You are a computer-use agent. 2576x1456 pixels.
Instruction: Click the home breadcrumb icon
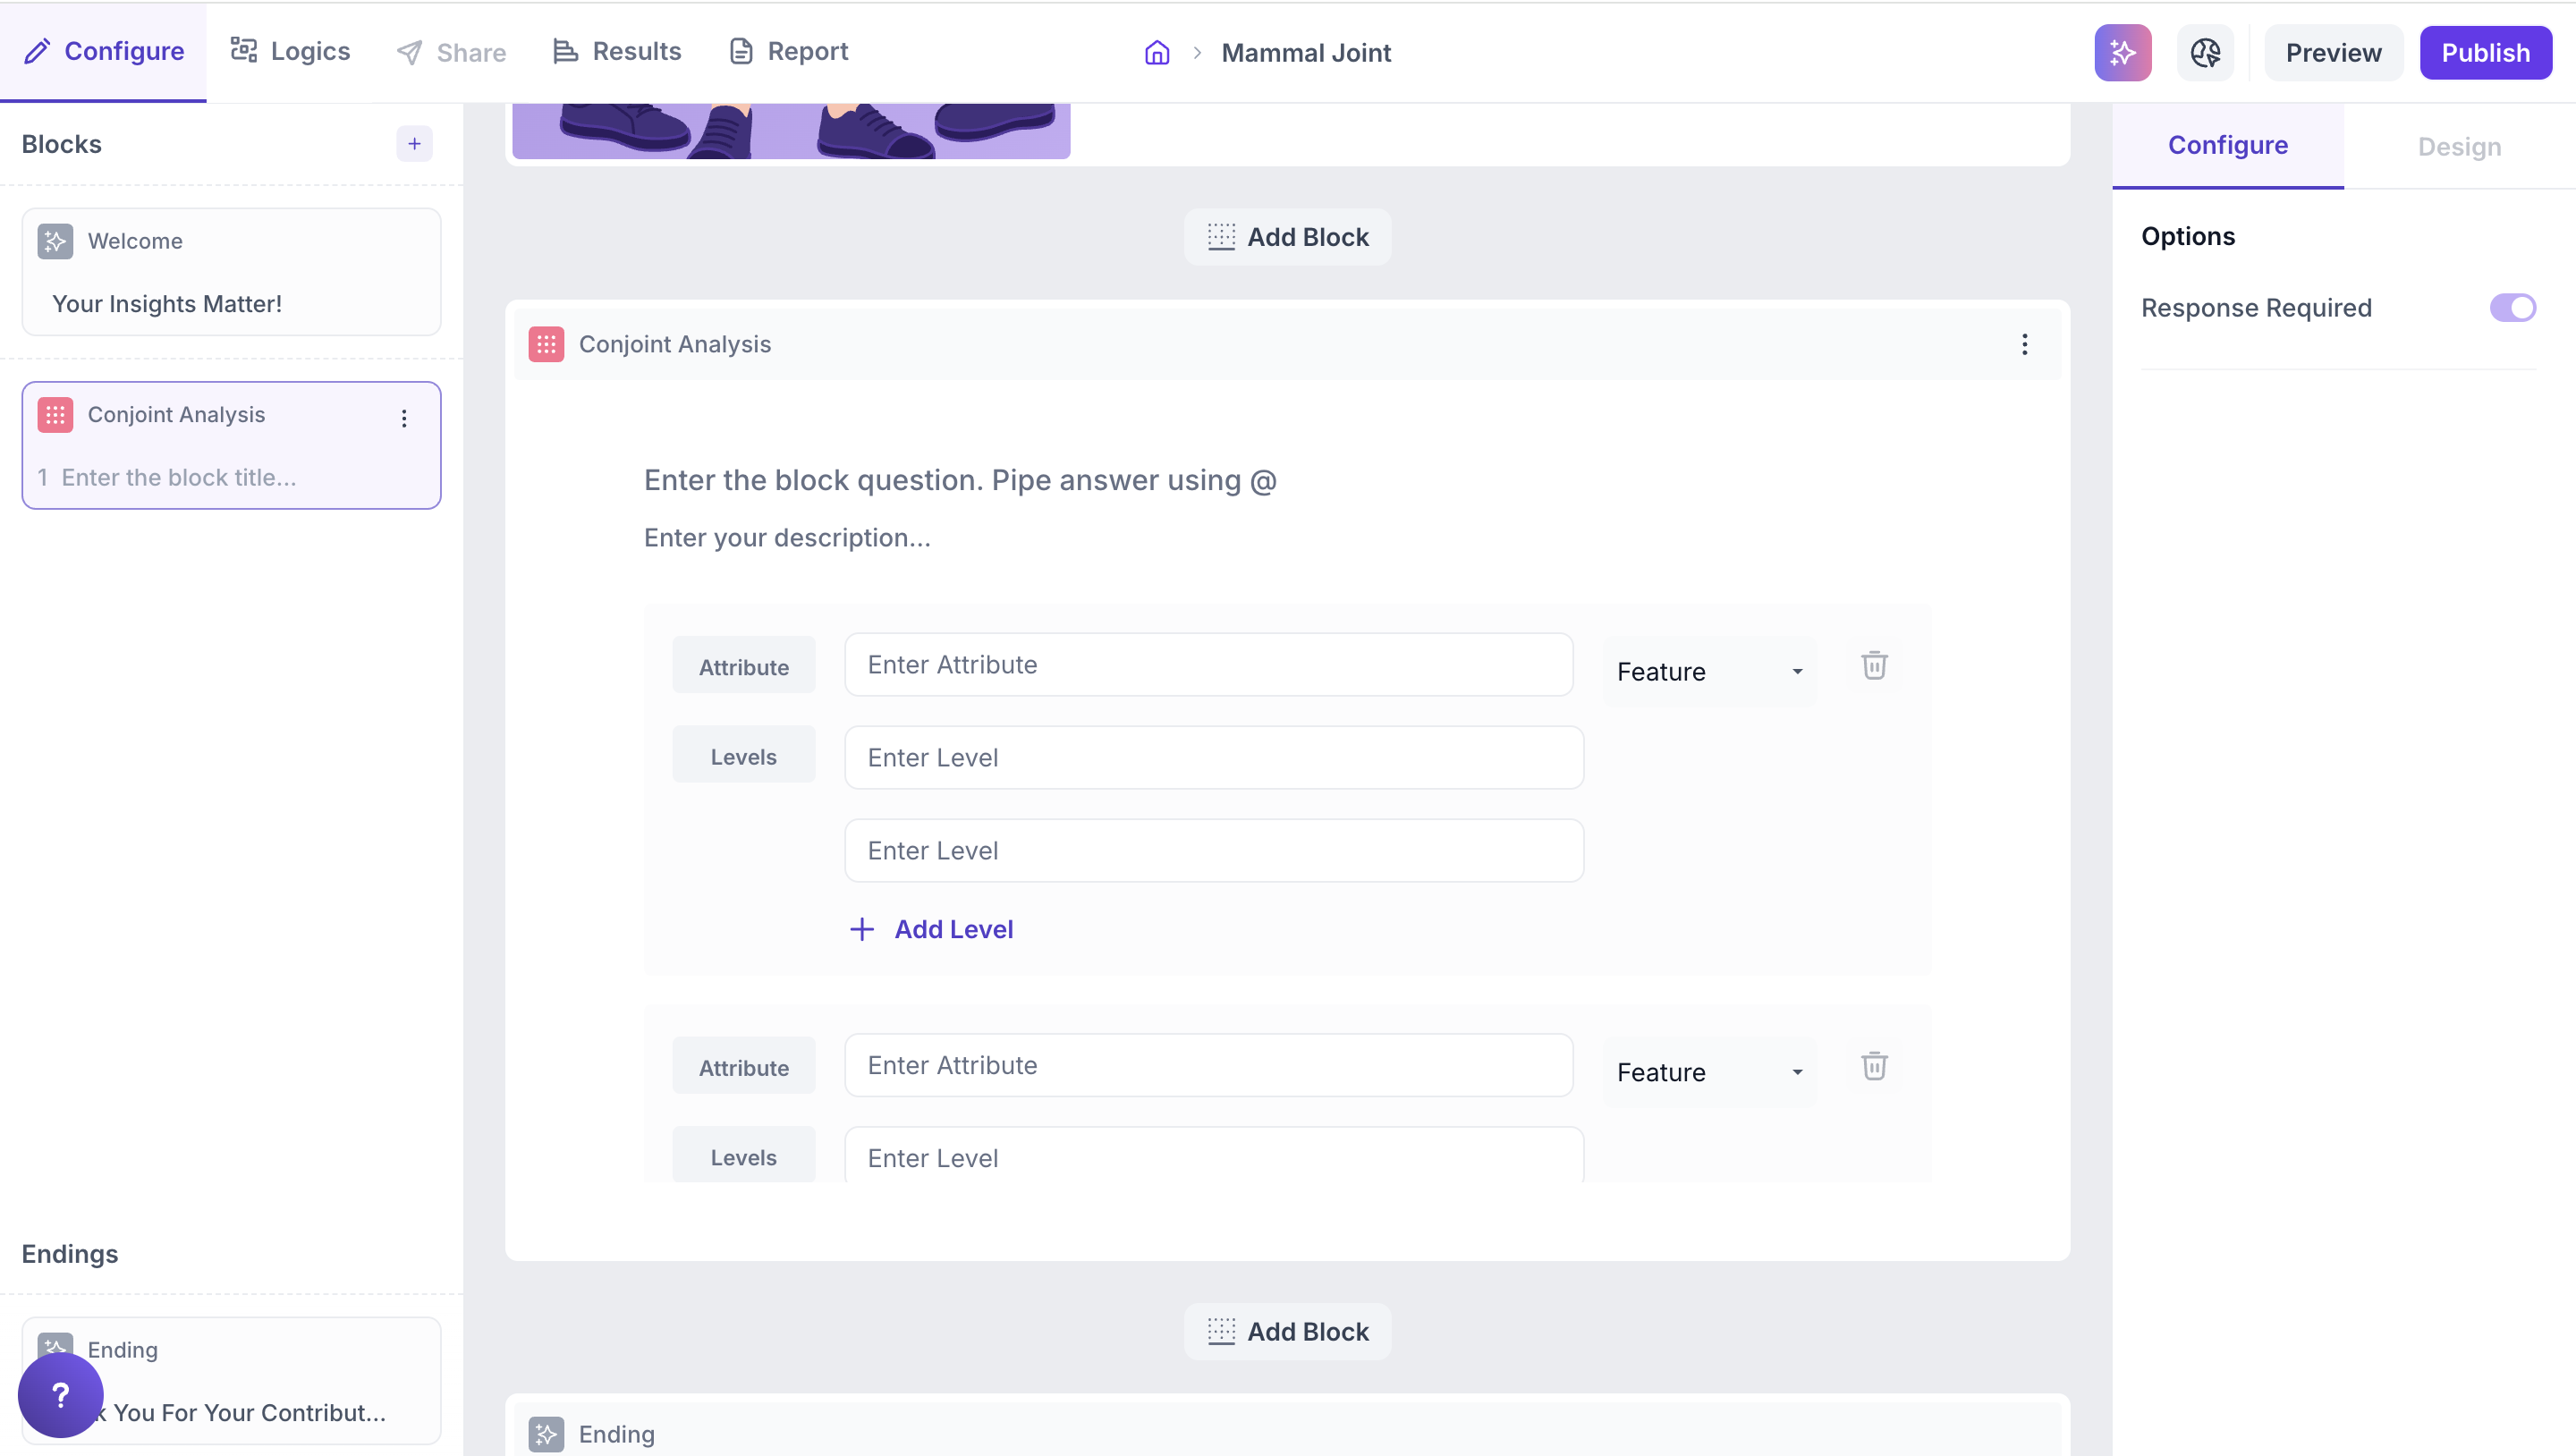point(1157,53)
